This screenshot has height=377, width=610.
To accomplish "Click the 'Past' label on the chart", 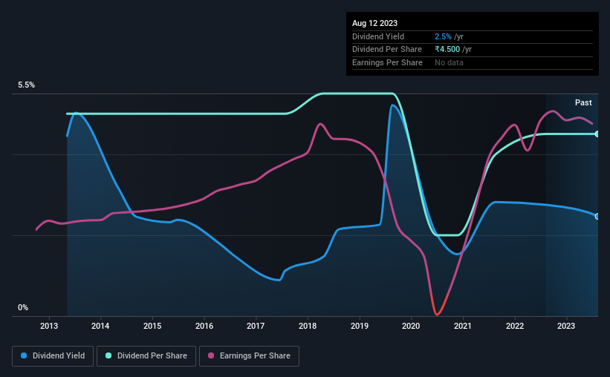I will coord(583,102).
